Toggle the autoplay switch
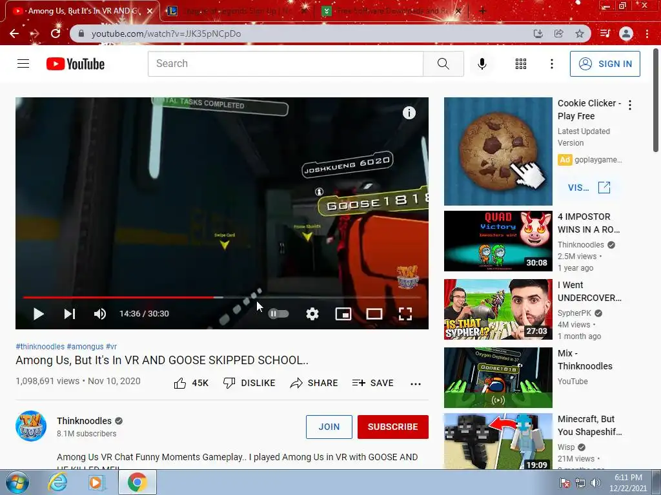This screenshot has height=495, width=661. coord(278,314)
